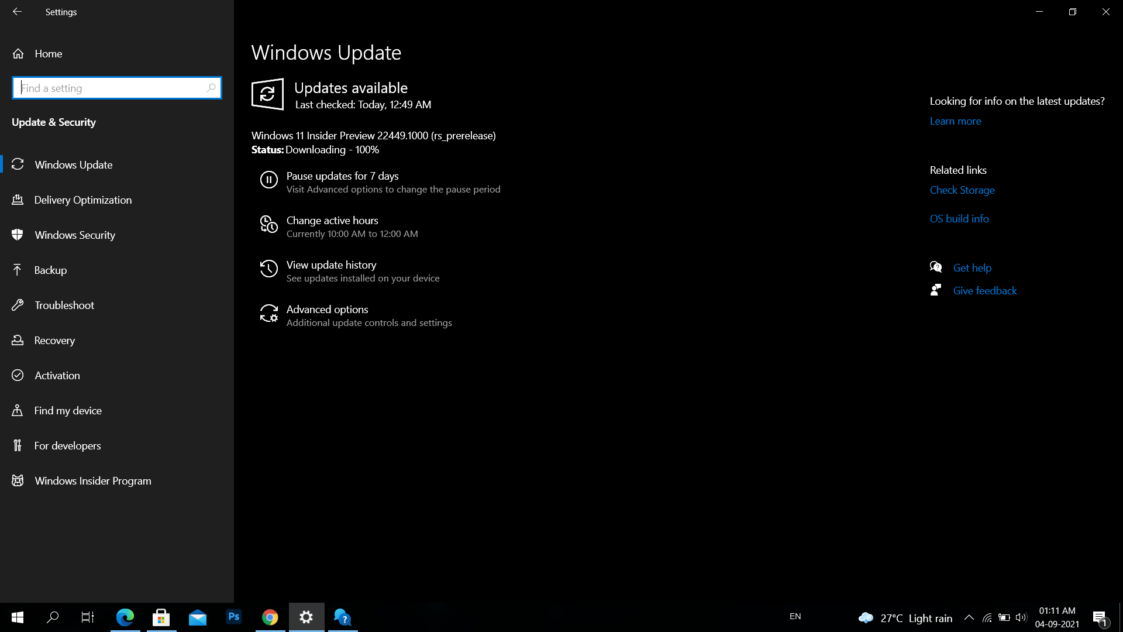Click the pause icon beside Pause updates
This screenshot has width=1123, height=632.
click(268, 180)
